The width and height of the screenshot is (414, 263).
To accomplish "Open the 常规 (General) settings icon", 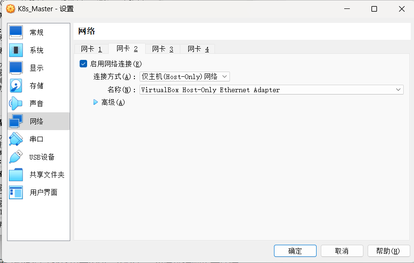I will click(16, 32).
